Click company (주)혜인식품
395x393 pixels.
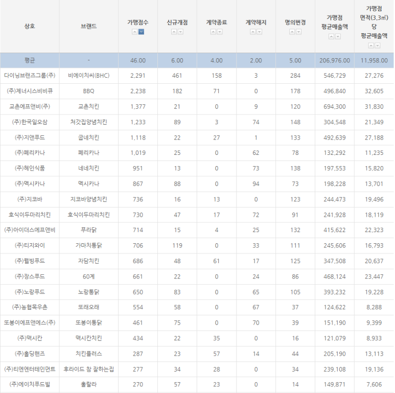[x=30, y=168]
